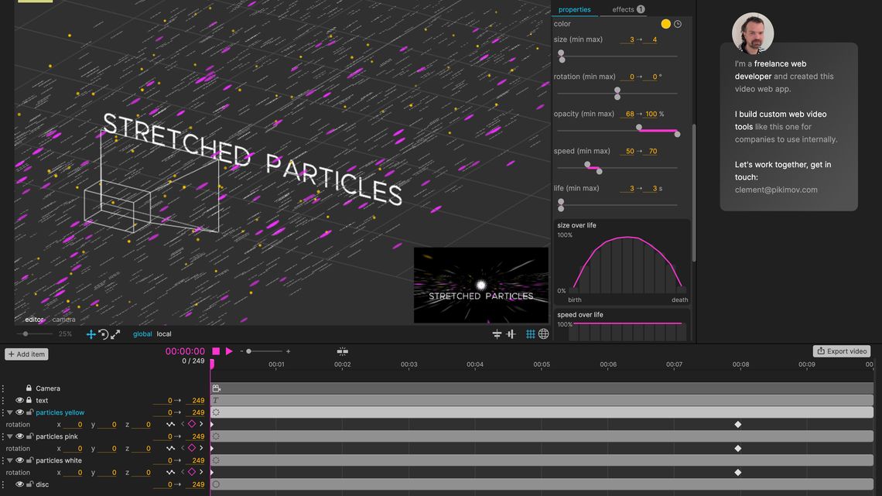Toggle the blue grid icon
Viewport: 882px width, 496px height.
(x=531, y=334)
